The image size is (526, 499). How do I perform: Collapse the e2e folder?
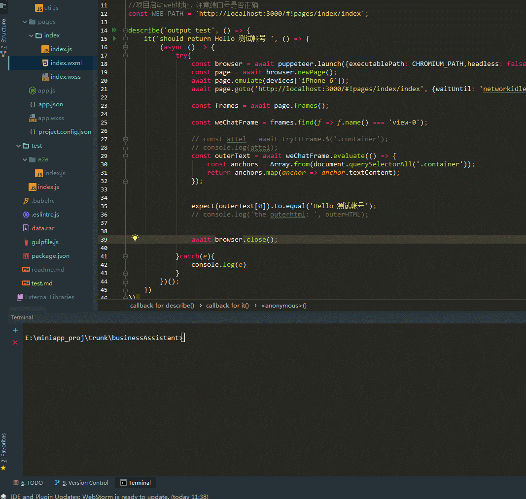pos(25,159)
